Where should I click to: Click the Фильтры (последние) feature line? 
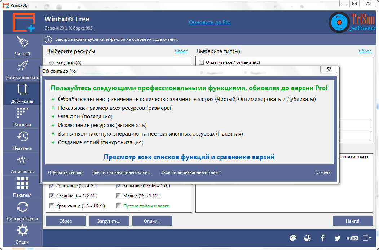pyautogui.click(x=85, y=117)
